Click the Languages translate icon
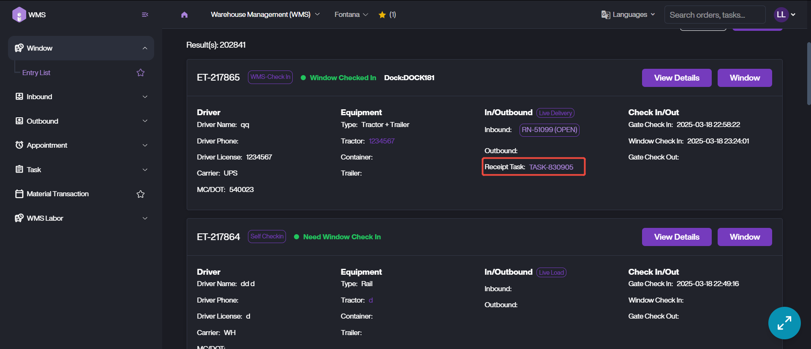The height and width of the screenshot is (349, 811). click(x=605, y=15)
